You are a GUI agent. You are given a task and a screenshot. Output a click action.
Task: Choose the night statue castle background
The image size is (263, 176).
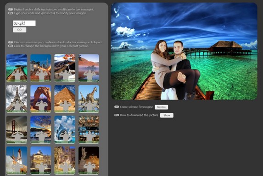pos(89,160)
